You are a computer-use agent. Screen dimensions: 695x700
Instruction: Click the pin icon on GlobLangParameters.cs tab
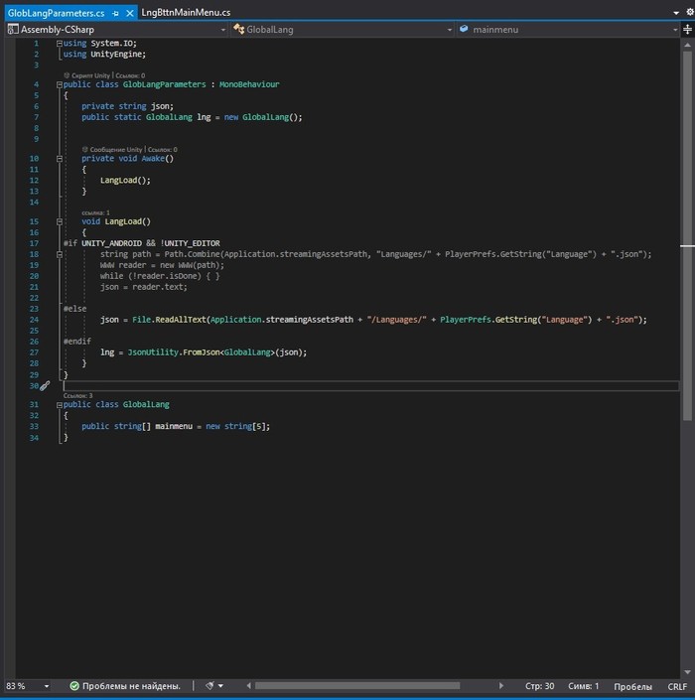tap(116, 13)
